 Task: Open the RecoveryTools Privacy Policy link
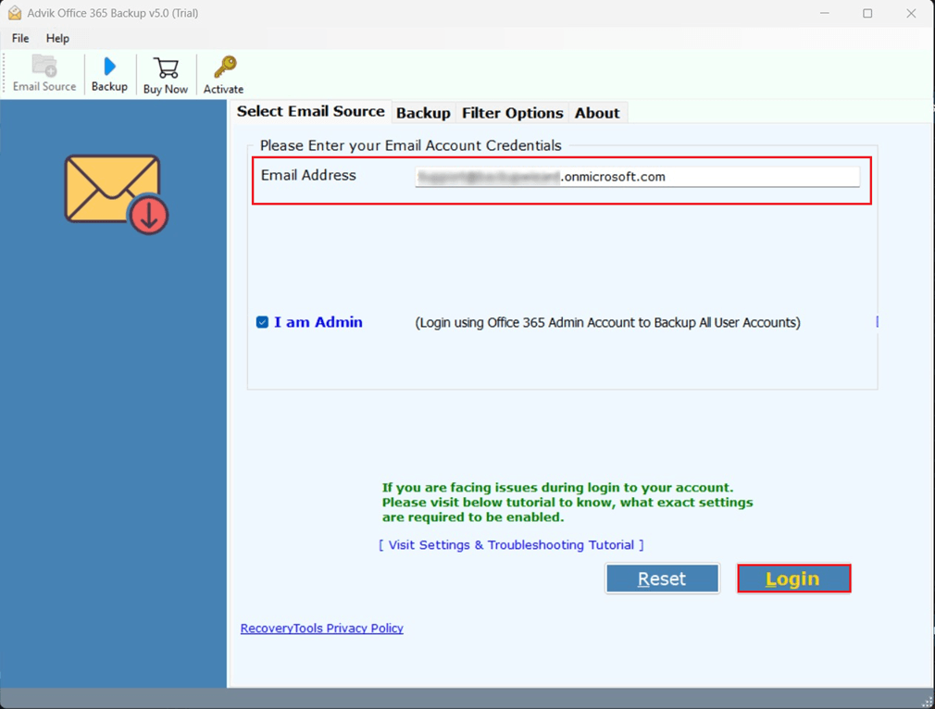(322, 628)
